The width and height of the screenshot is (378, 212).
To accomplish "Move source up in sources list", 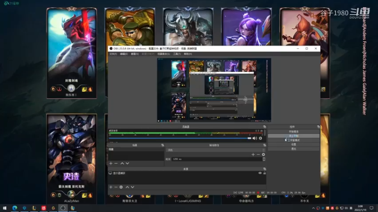I will tap(127, 187).
